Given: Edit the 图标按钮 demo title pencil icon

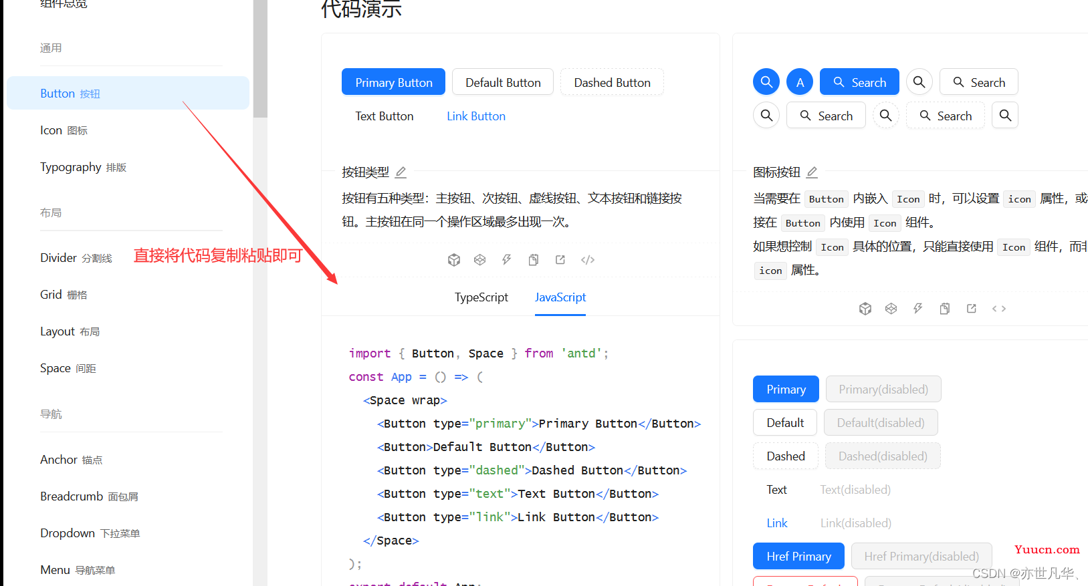Looking at the screenshot, I should point(812,172).
